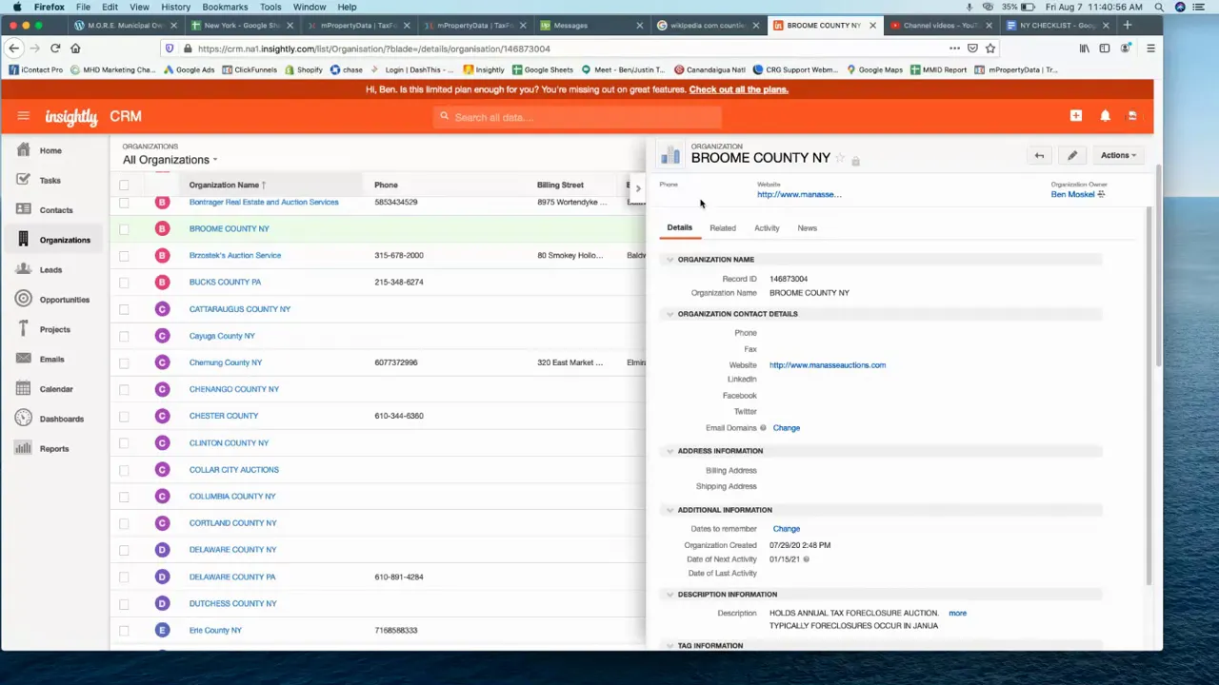This screenshot has height=685, width=1219.
Task: Toggle select-all organizations checkbox
Action: (124, 185)
